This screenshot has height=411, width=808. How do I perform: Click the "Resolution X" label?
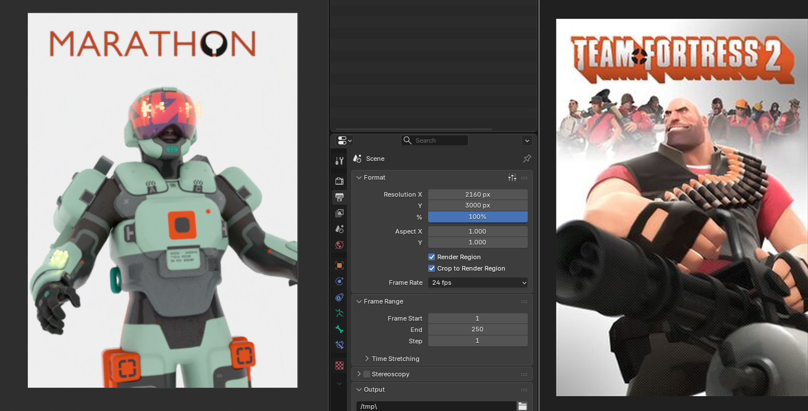tap(403, 194)
